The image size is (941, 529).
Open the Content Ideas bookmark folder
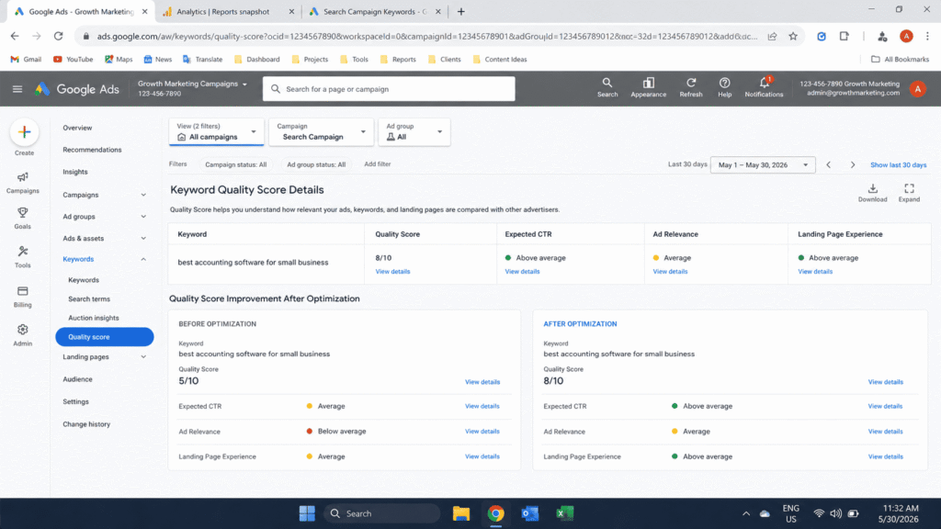(x=499, y=60)
